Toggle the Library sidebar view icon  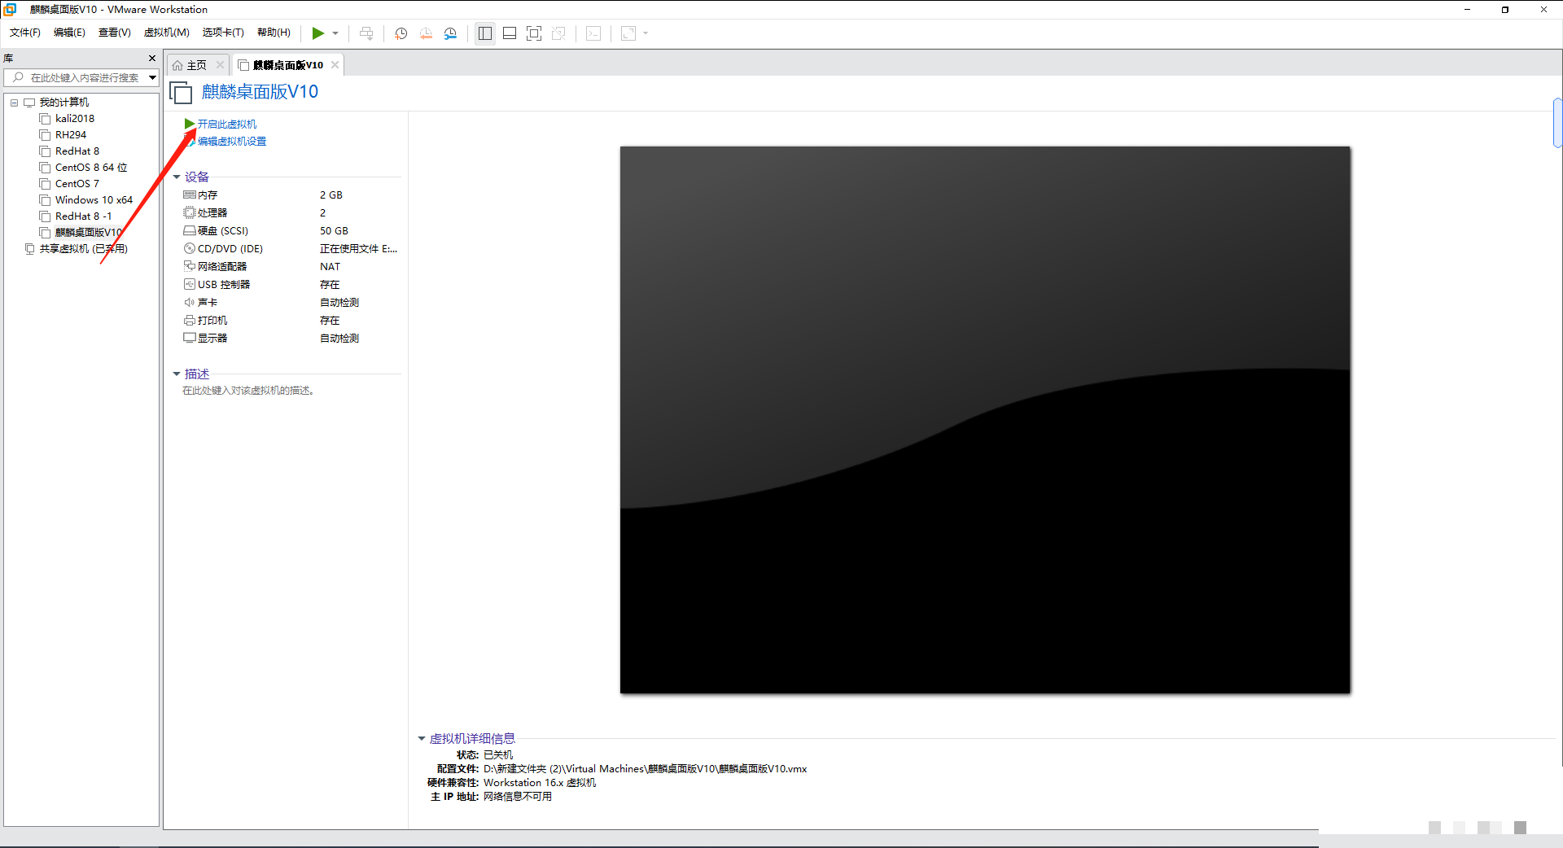point(485,33)
